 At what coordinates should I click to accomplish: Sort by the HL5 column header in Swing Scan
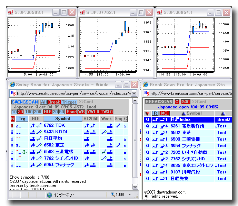[36, 119]
